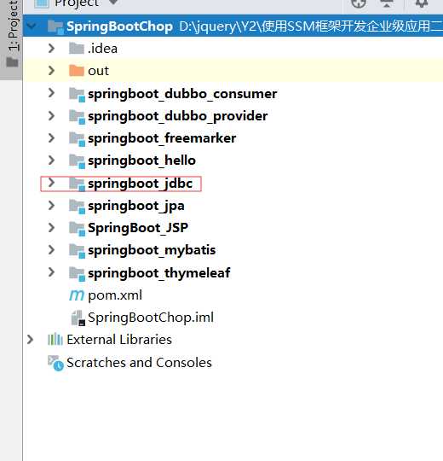Expand SpringBoot_JSP module arrow

click(x=52, y=228)
